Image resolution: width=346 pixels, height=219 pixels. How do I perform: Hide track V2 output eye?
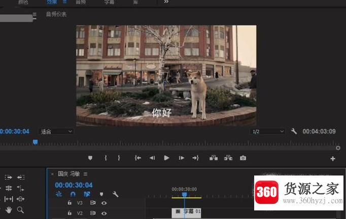click(x=104, y=213)
